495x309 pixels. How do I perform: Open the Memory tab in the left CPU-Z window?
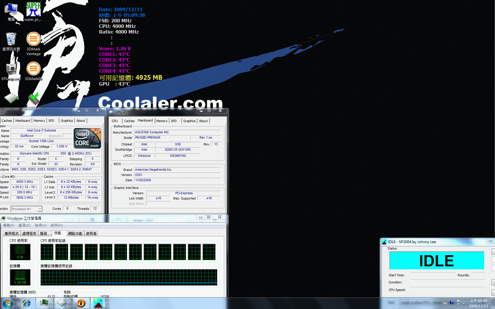(x=39, y=121)
